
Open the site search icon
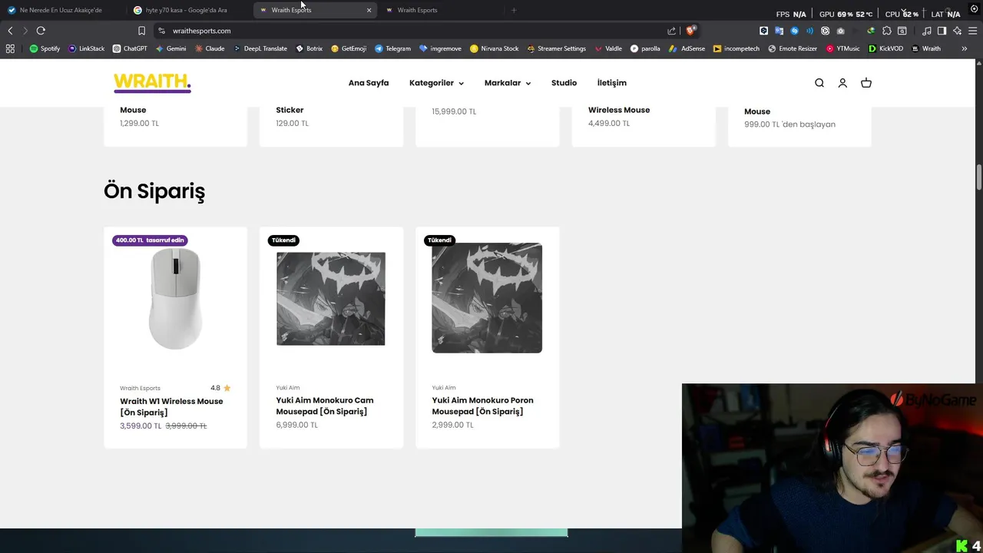[819, 83]
